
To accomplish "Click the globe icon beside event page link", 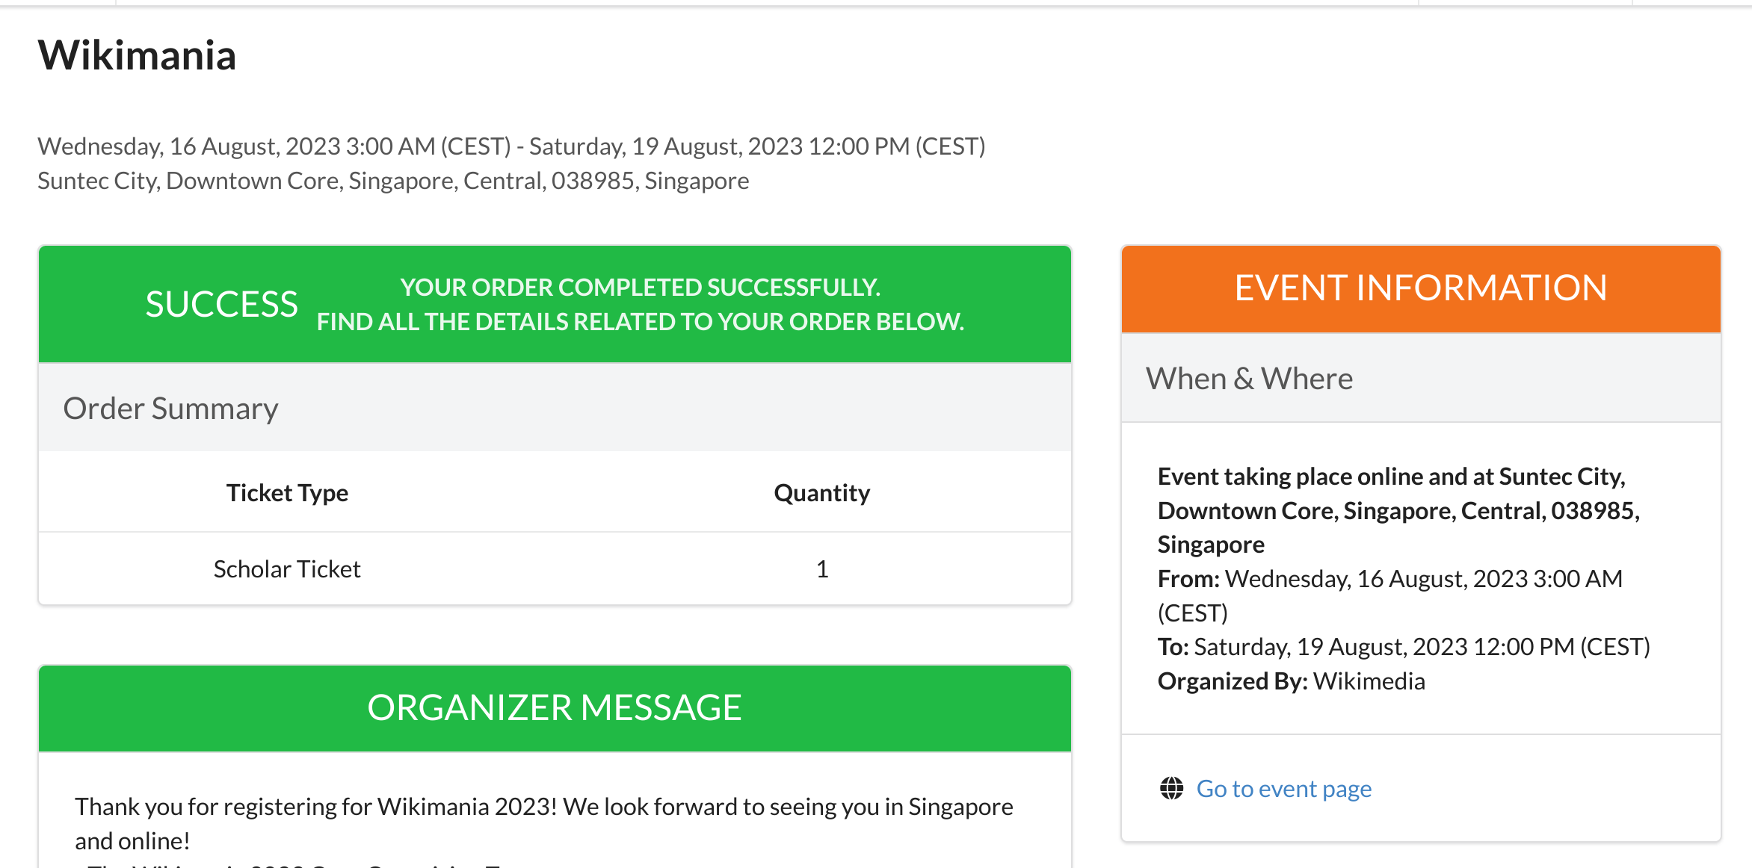I will point(1171,787).
